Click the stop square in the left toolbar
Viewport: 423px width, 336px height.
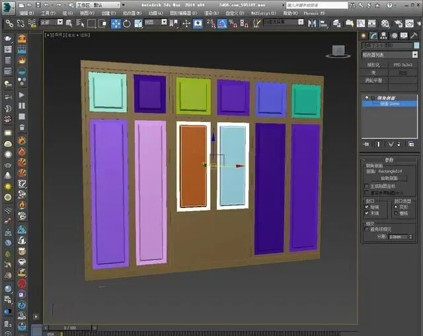22,116
